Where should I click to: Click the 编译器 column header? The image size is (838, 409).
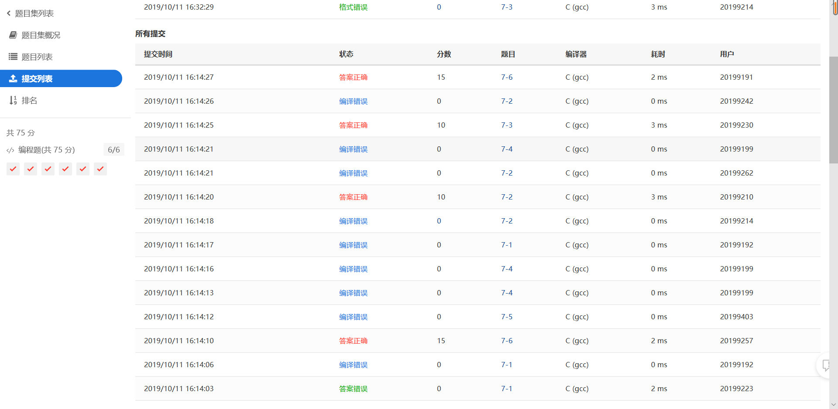click(x=576, y=54)
